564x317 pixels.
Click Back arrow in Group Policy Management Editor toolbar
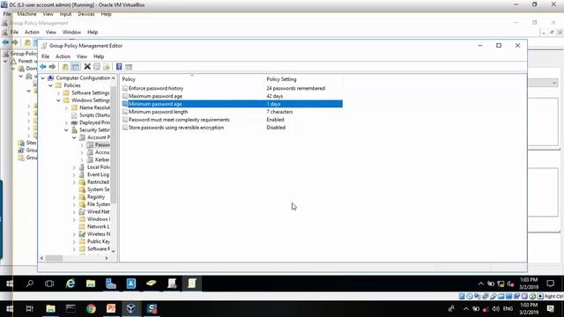tap(43, 67)
